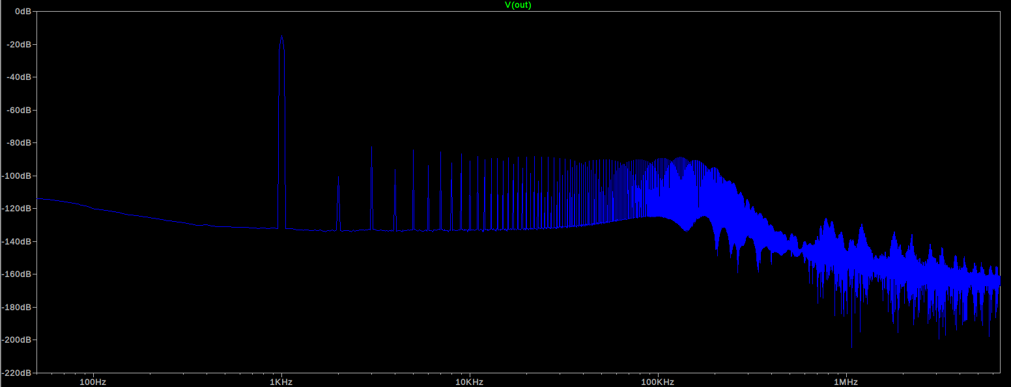
Task: Click the 10KHz frequency axis label
Action: point(469,382)
